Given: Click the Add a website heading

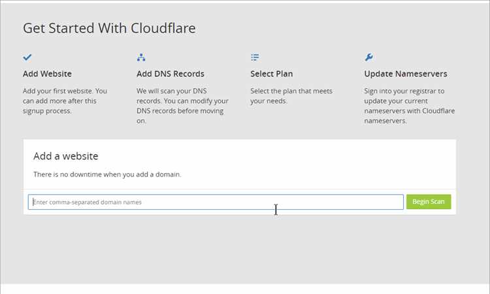Looking at the screenshot, I should pyautogui.click(x=65, y=156).
